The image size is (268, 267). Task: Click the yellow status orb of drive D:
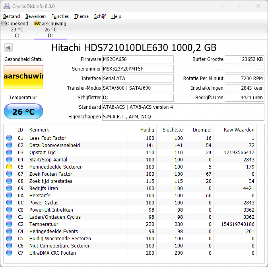(37, 24)
